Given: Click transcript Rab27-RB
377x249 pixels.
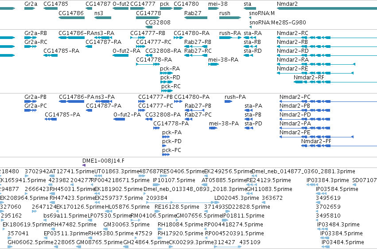Looking at the screenshot, I should 196,47.
